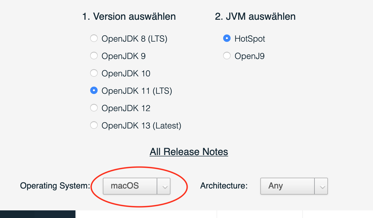Select OpenJDK 9 version
The height and width of the screenshot is (218, 373).
click(94, 56)
